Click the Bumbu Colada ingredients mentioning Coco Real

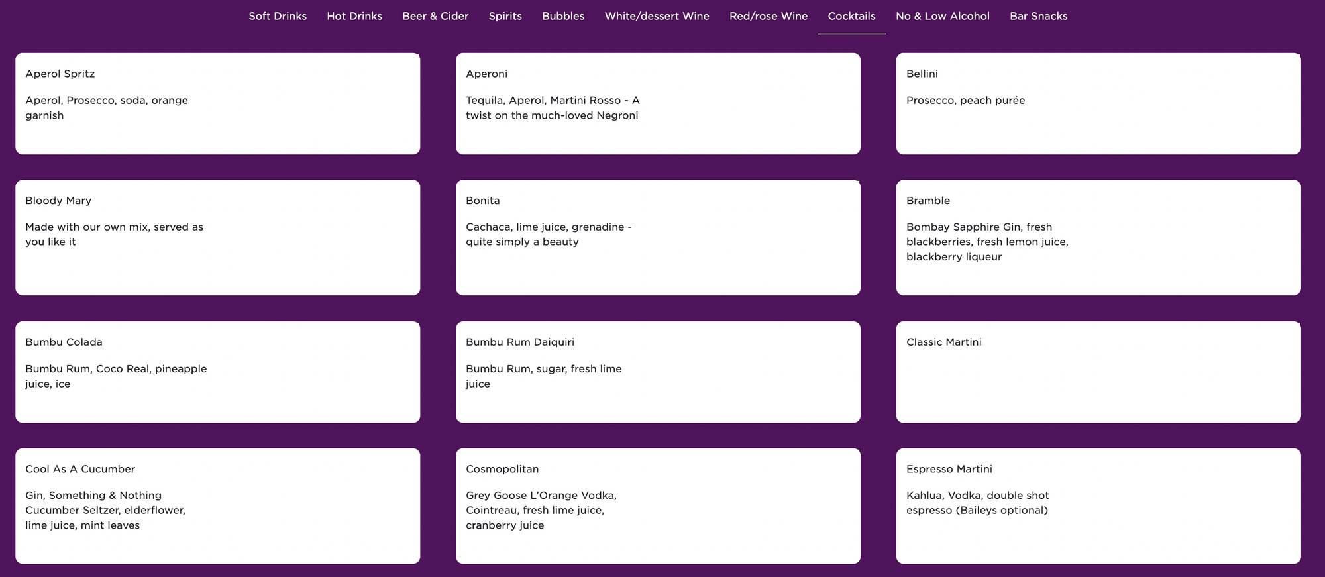click(x=116, y=376)
